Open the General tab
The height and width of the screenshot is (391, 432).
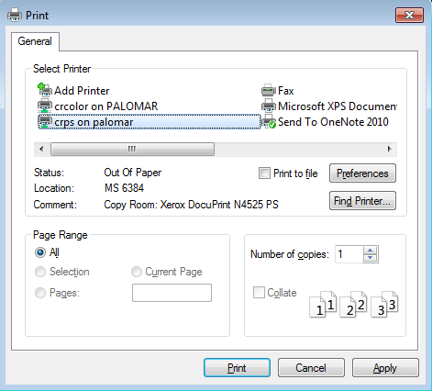click(x=35, y=41)
